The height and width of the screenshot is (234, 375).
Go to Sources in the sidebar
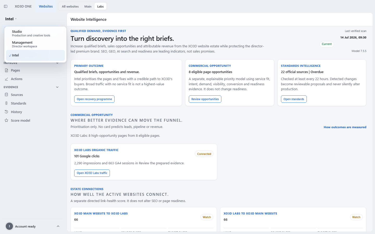[32, 95]
